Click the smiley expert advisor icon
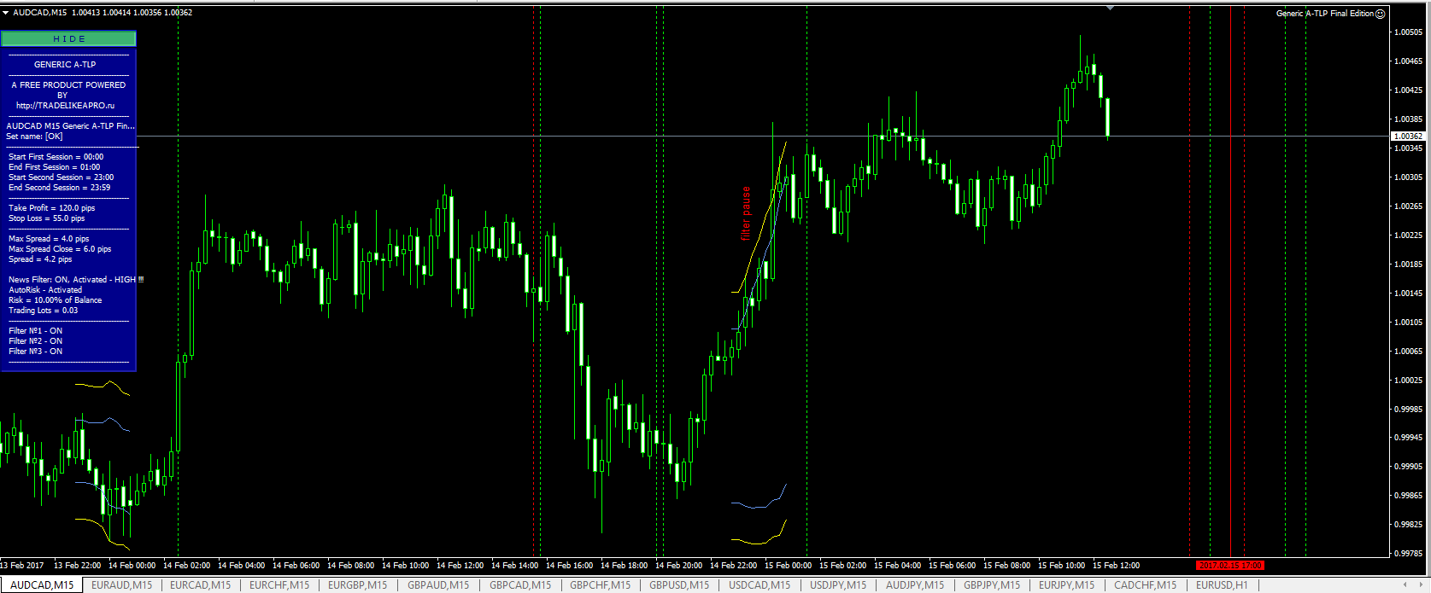The width and height of the screenshot is (1431, 593). (1380, 14)
